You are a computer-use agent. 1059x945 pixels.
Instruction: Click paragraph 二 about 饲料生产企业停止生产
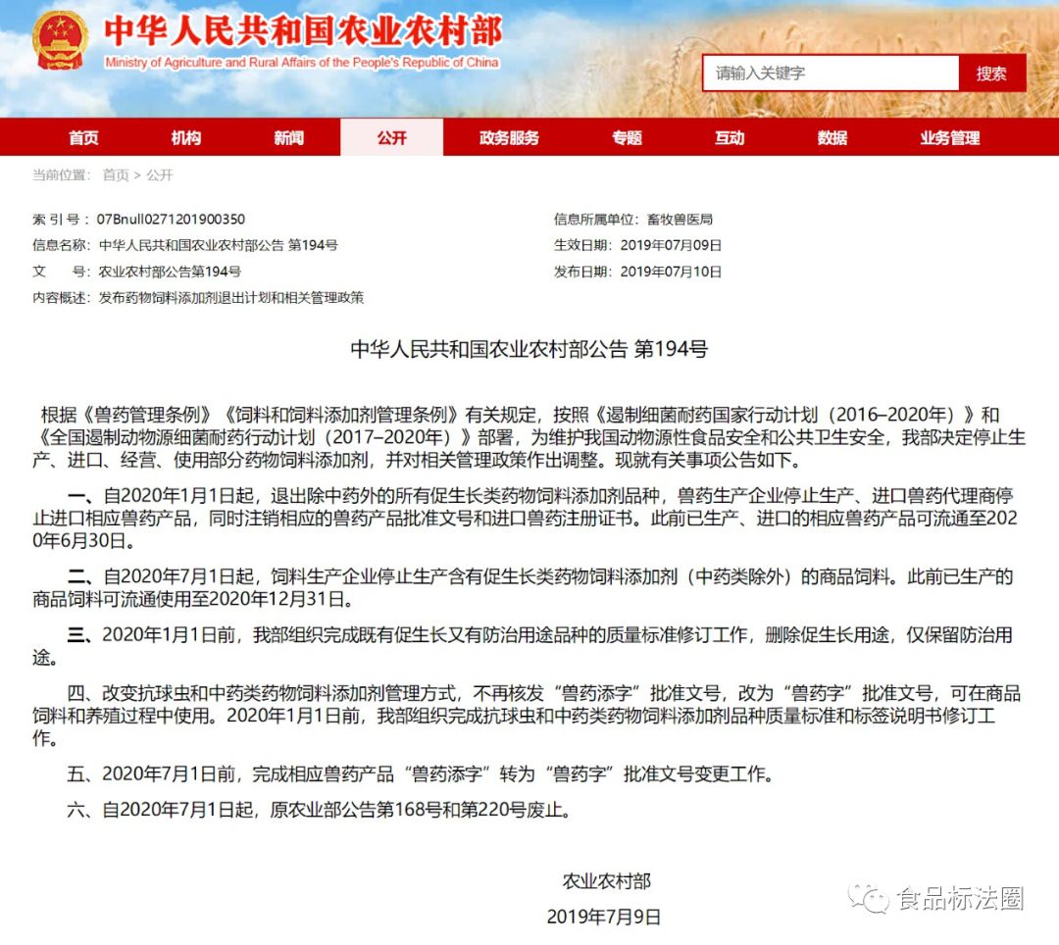pos(523,587)
